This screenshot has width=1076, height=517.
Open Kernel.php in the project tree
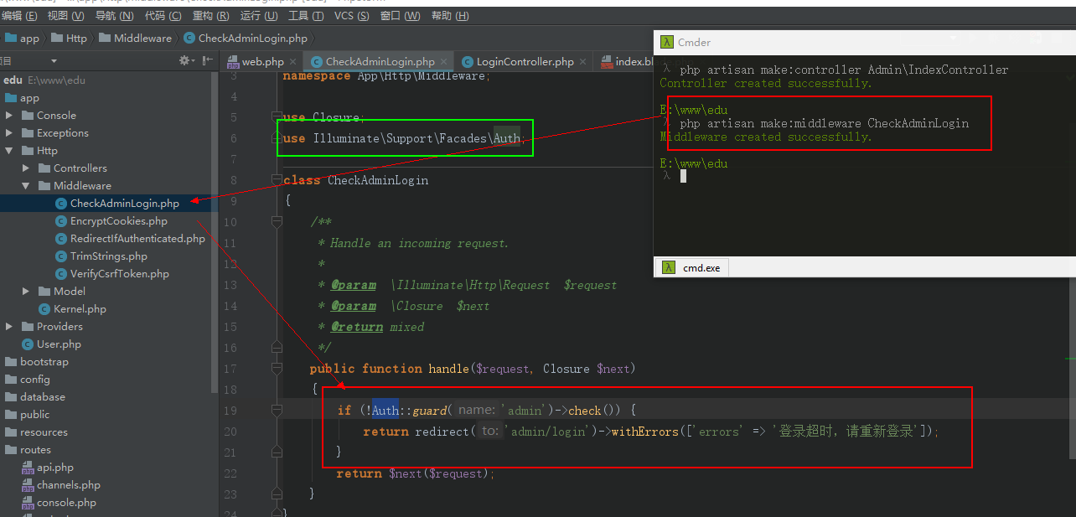80,309
